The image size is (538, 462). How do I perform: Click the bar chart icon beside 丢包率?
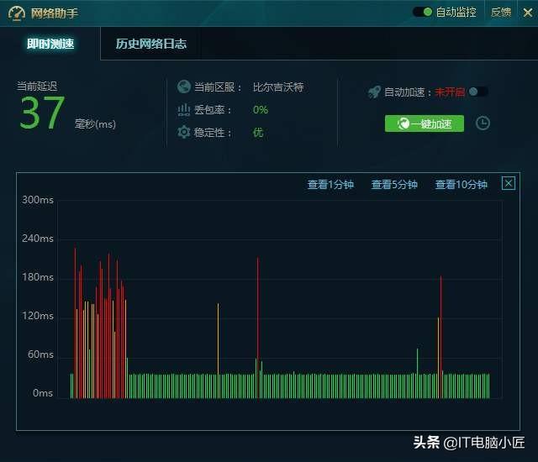[183, 110]
